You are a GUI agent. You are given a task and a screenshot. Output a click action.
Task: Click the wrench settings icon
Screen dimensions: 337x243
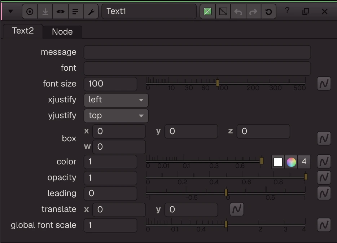pos(91,12)
